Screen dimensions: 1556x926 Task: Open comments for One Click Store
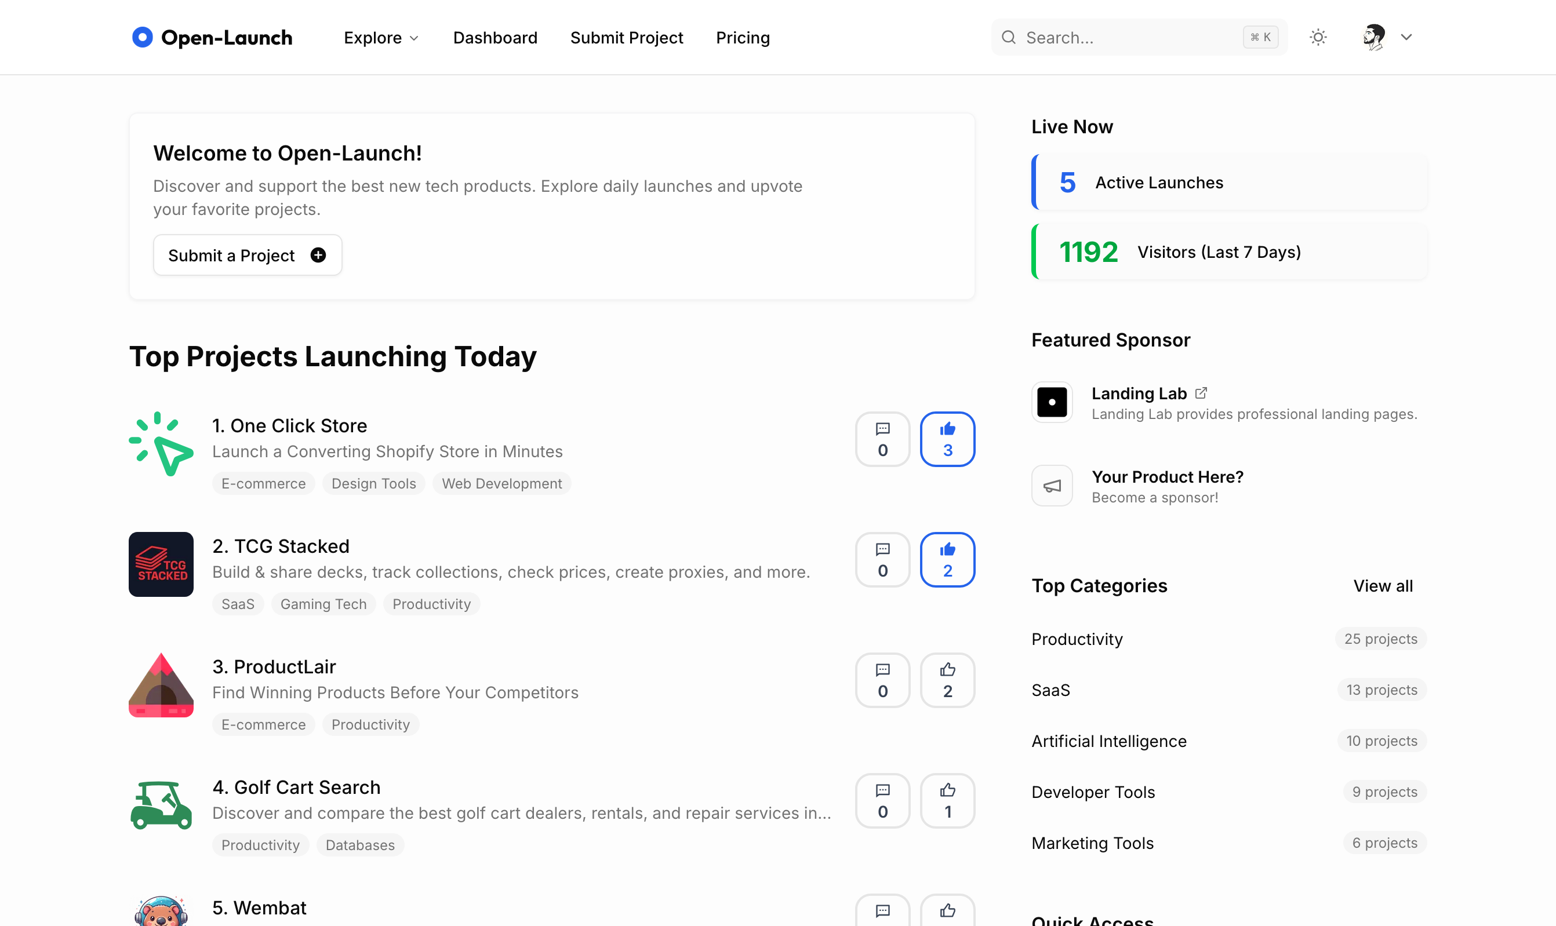(882, 439)
